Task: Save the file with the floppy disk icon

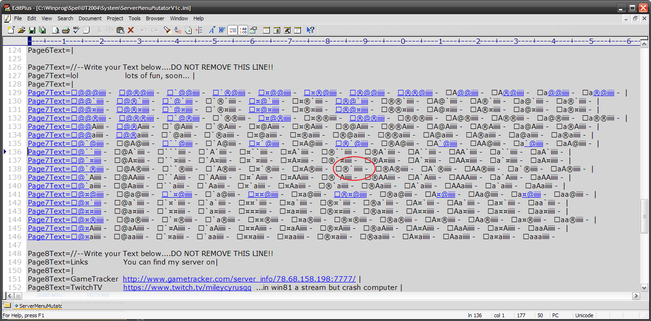Action: click(32, 30)
